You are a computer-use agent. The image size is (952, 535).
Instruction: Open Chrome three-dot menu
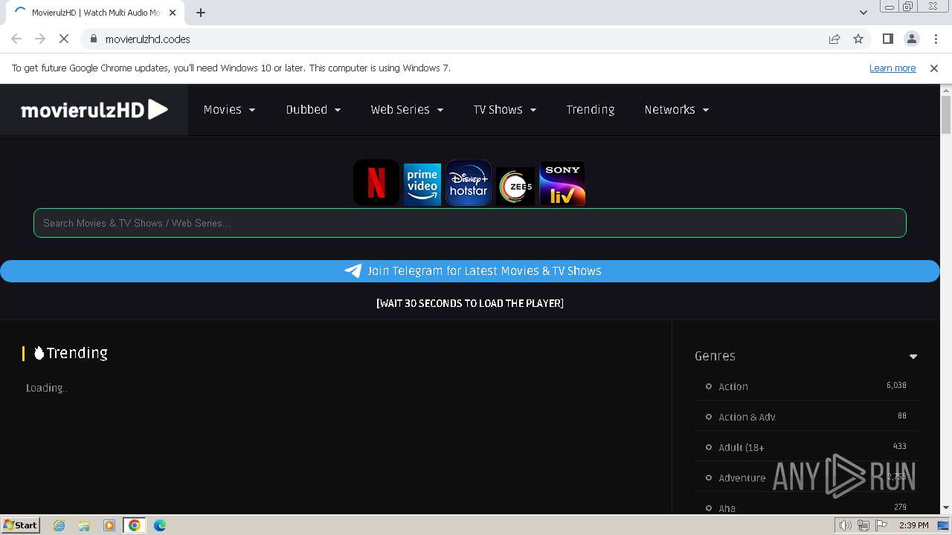pos(936,39)
